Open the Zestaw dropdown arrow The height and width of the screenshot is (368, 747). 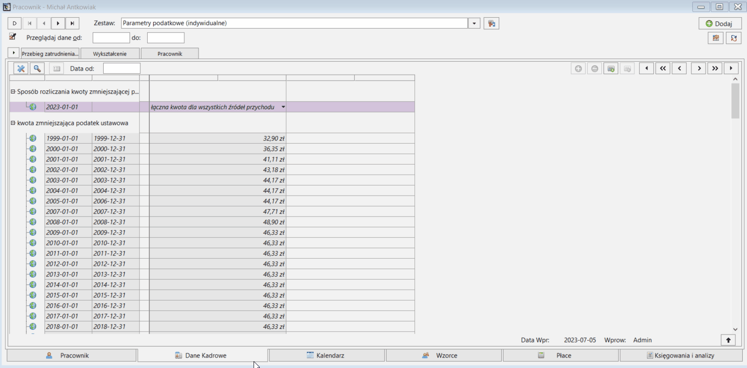click(x=475, y=24)
